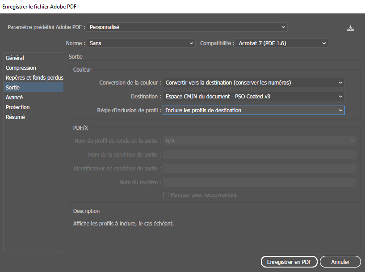Select the Sortie section
This screenshot has width=365, height=272.
[13, 88]
